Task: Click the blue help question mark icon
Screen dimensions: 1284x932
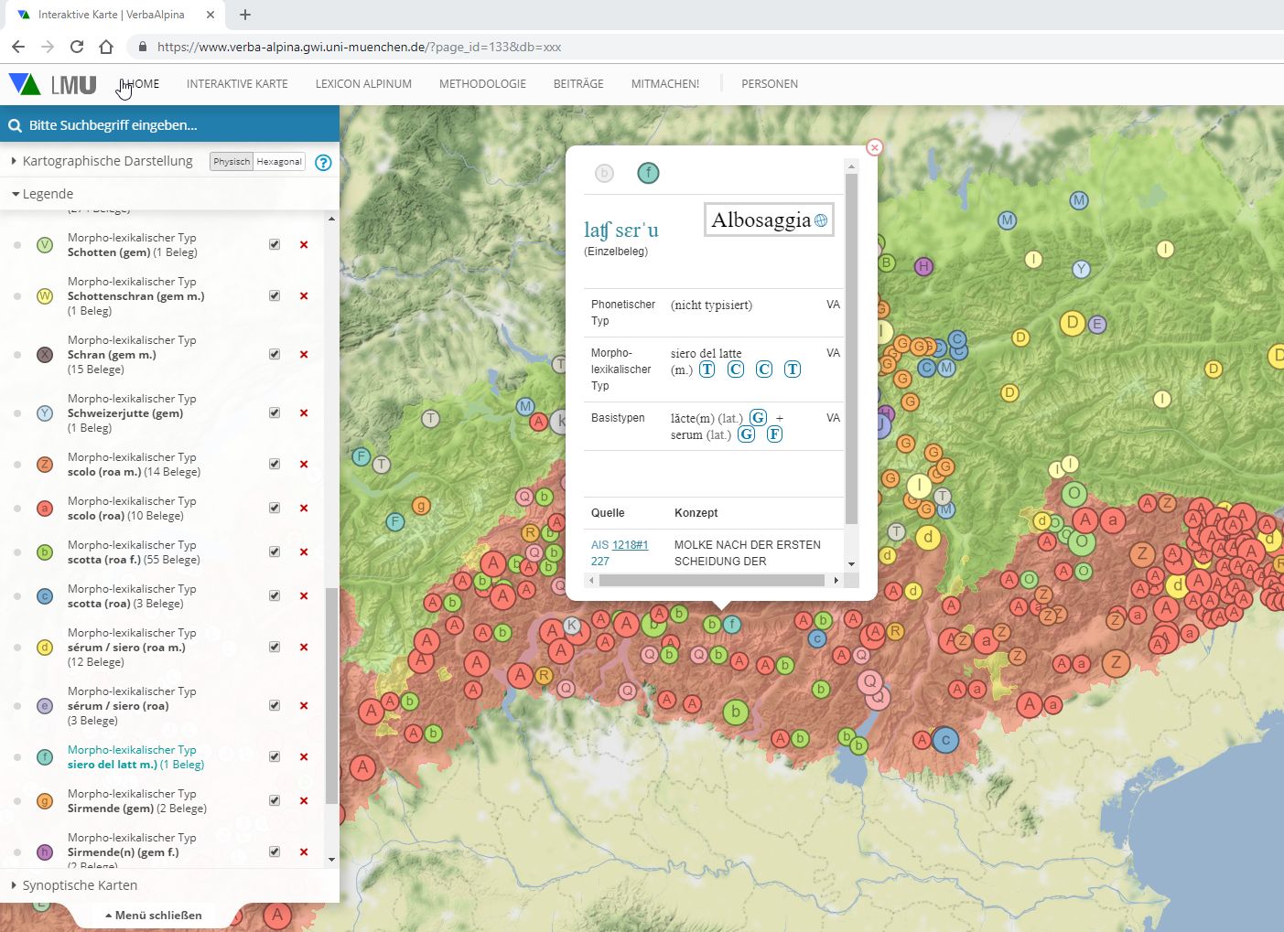Action: (x=323, y=163)
